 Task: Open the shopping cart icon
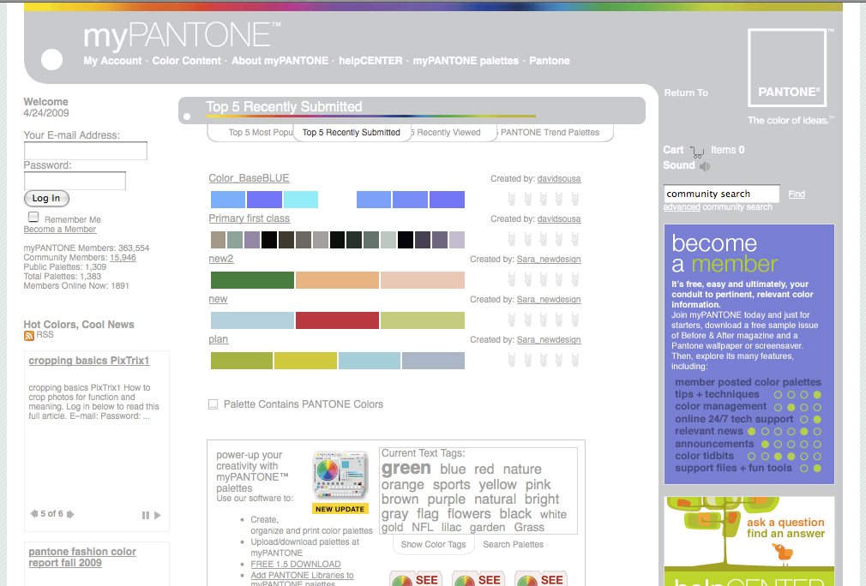(697, 152)
